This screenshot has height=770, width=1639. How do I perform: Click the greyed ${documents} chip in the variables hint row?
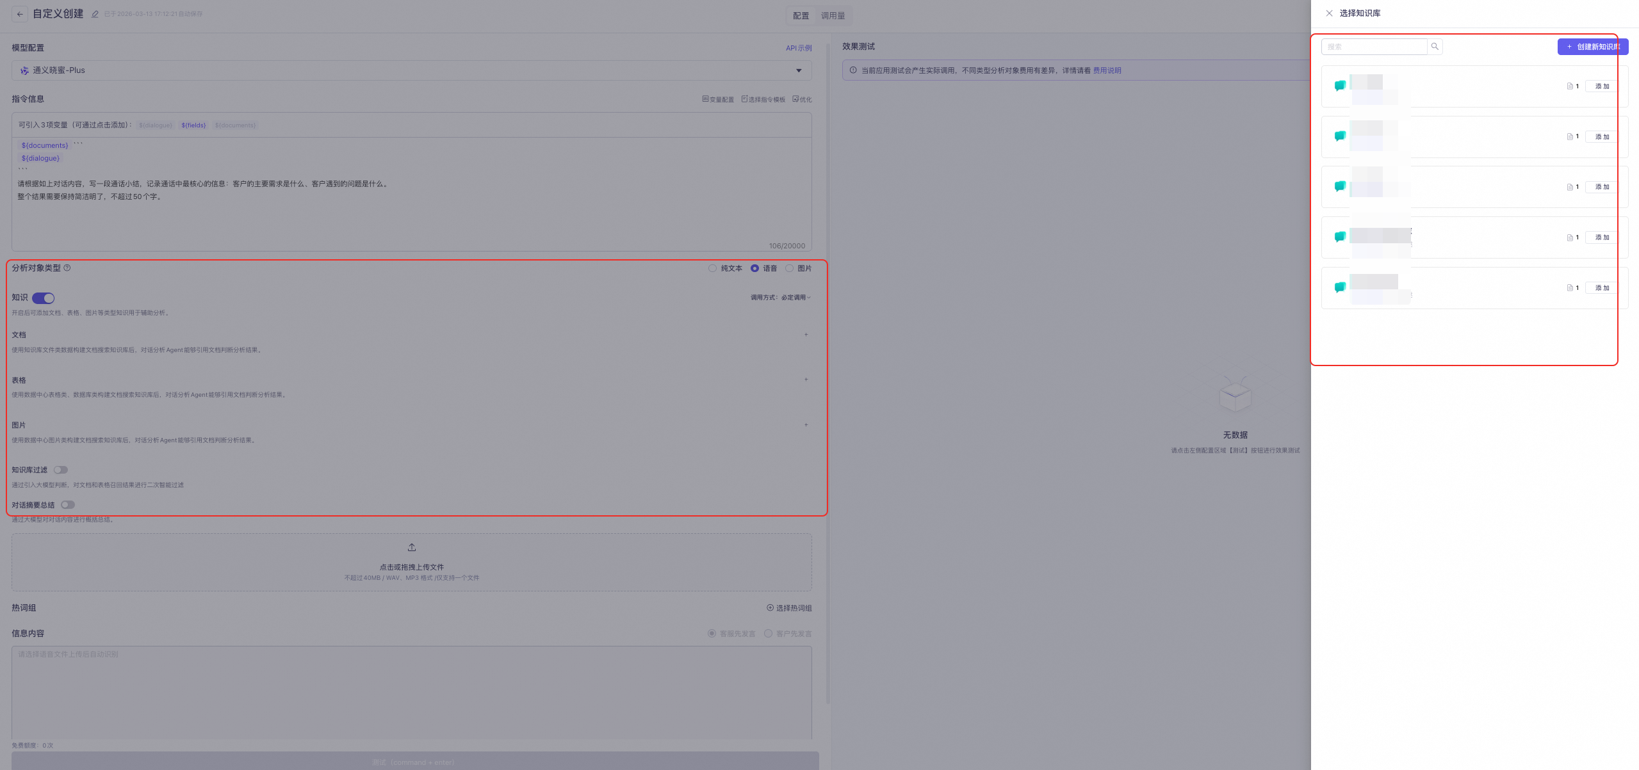(x=235, y=125)
